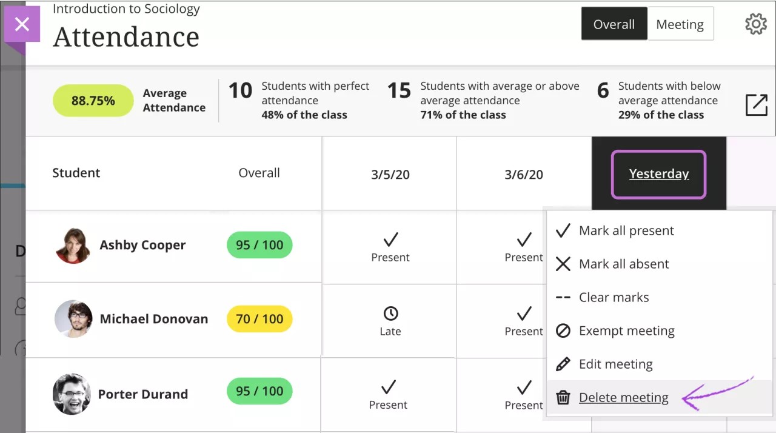Click the Exempt meeting circle-slash icon
The image size is (776, 433).
[563, 331]
